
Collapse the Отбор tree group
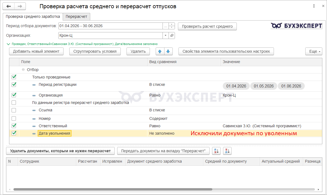click(x=23, y=70)
